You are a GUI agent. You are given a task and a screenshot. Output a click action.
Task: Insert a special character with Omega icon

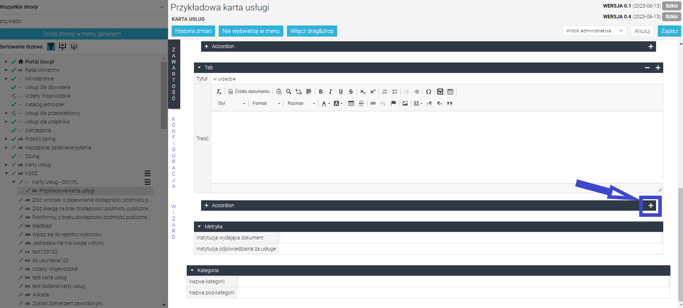pos(428,92)
